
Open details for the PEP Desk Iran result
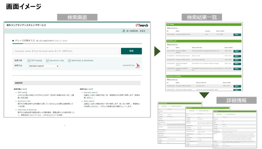coord(237,34)
